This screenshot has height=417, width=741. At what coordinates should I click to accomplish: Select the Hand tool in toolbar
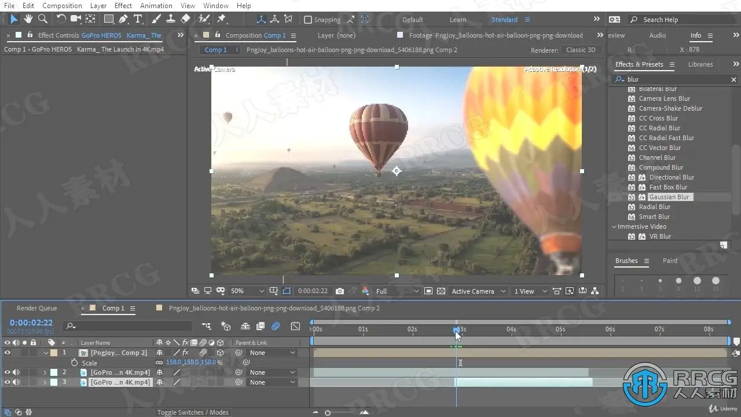(28, 19)
